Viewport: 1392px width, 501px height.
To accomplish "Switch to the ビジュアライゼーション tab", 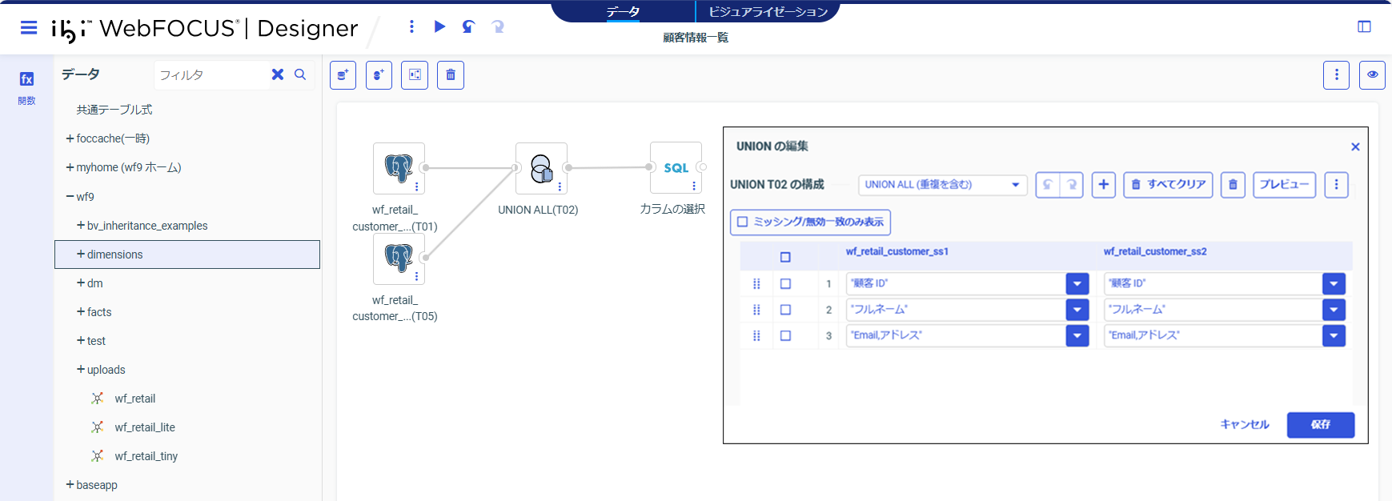I will click(x=767, y=12).
